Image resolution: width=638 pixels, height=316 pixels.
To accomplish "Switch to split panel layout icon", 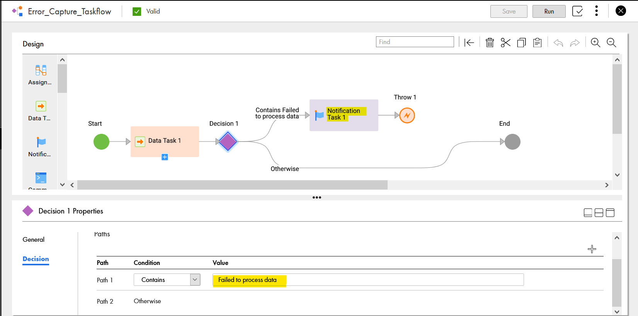I will click(x=599, y=213).
